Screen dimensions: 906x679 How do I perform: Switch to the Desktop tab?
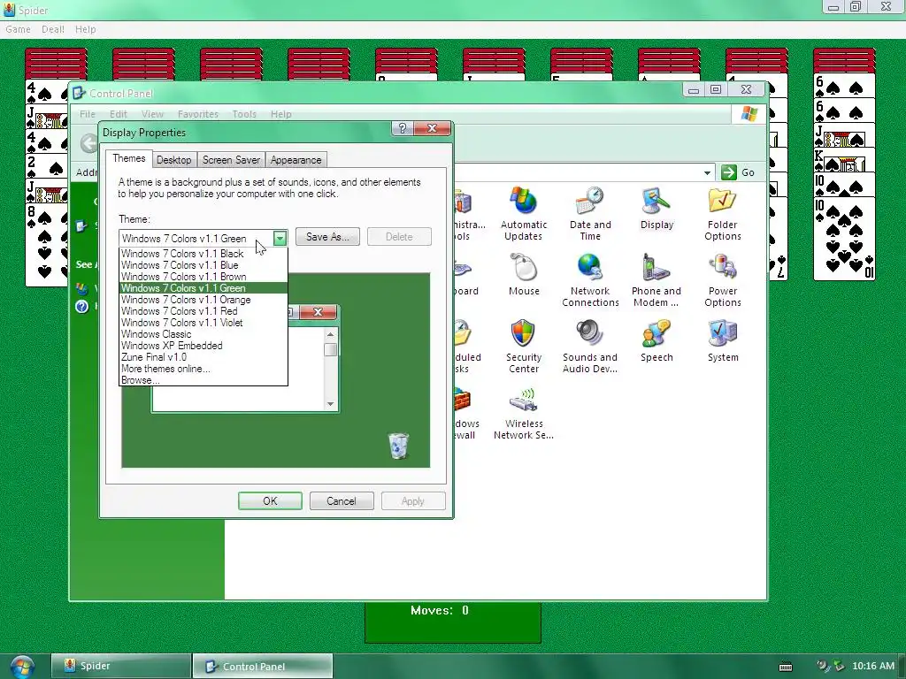(x=174, y=160)
